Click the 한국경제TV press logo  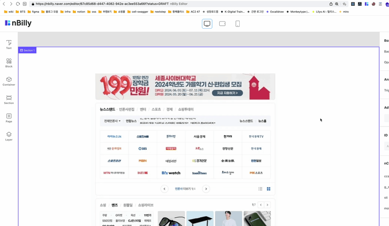tap(256, 137)
